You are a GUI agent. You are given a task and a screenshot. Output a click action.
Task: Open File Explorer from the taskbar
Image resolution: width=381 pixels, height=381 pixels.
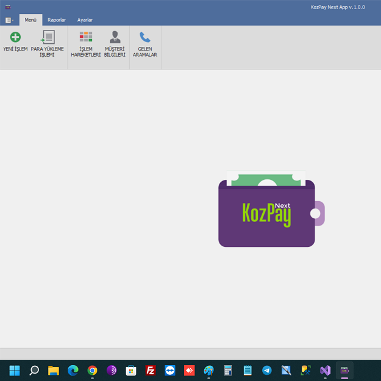54,370
